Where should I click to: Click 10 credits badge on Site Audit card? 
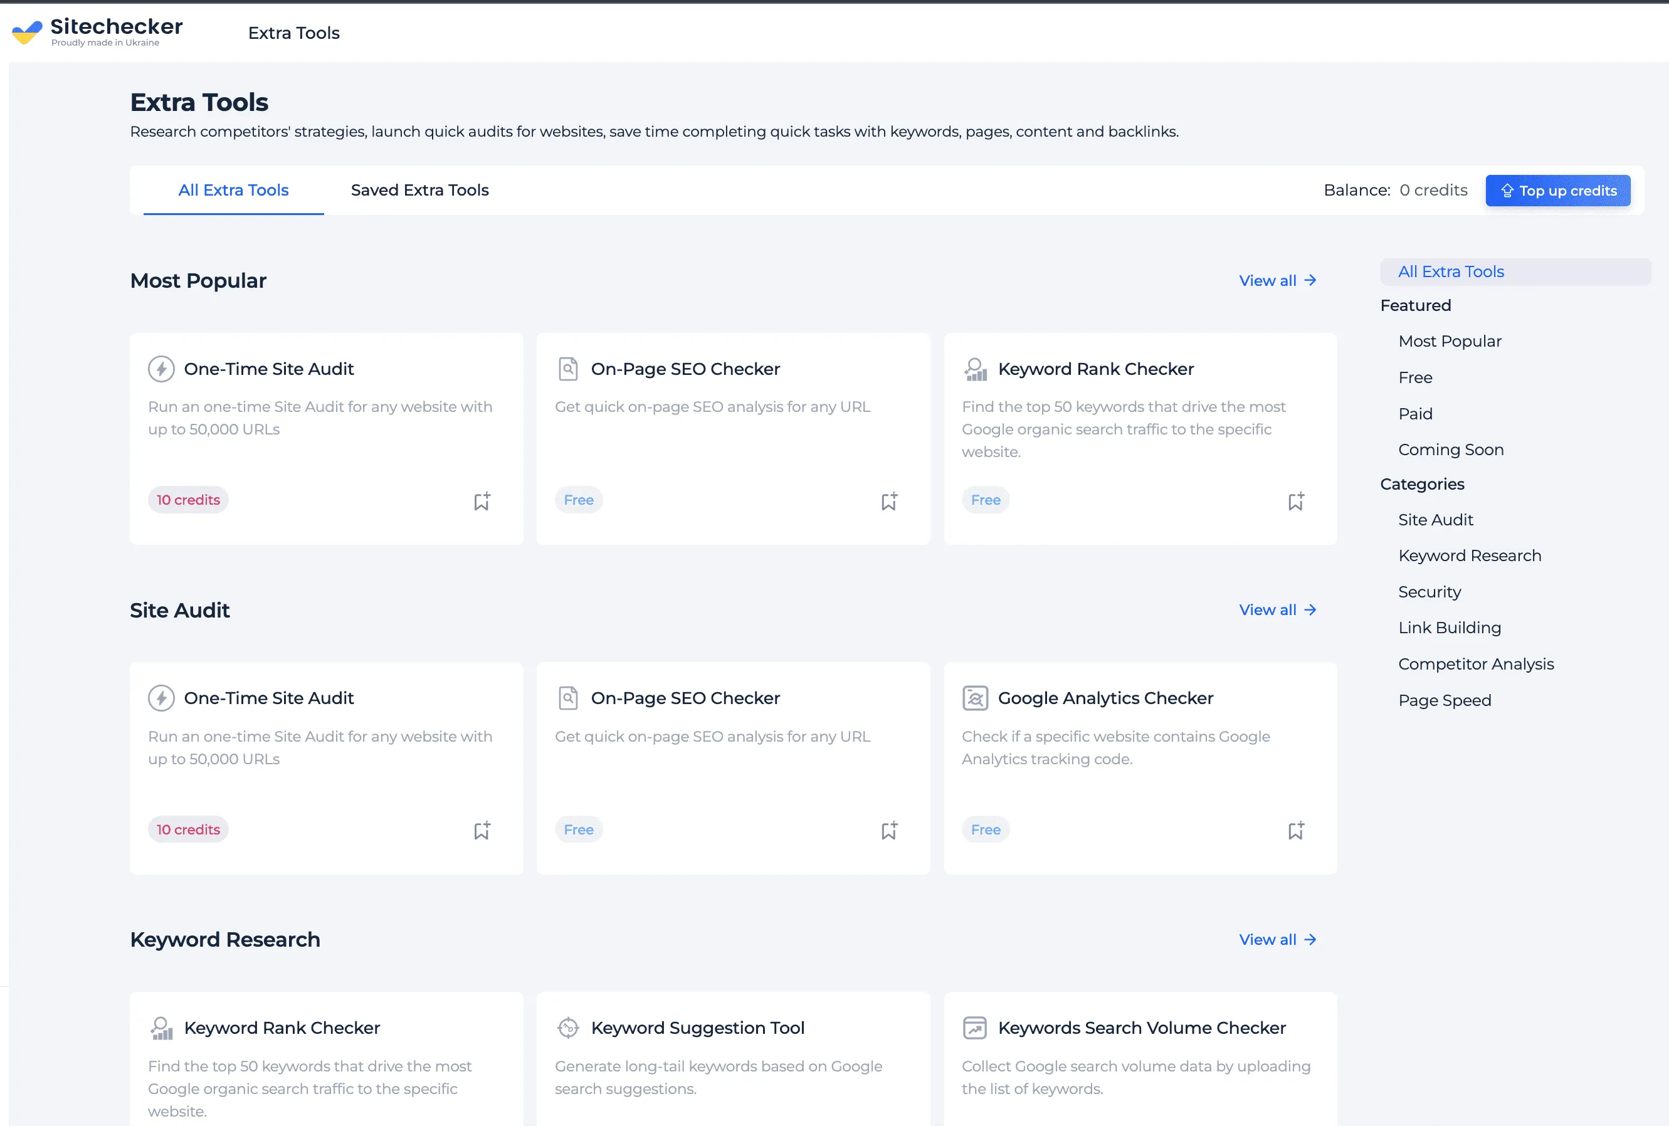[188, 829]
